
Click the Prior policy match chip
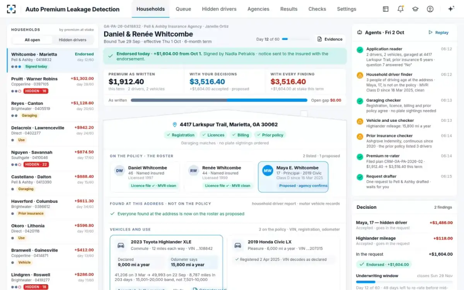click(x=270, y=135)
